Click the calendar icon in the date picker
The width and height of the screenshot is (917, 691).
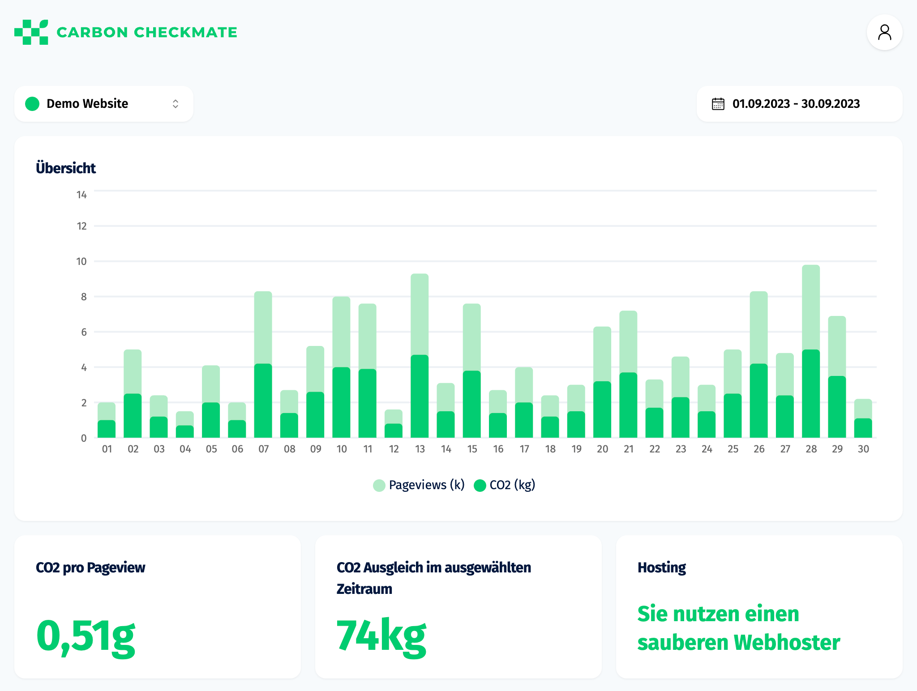(718, 103)
